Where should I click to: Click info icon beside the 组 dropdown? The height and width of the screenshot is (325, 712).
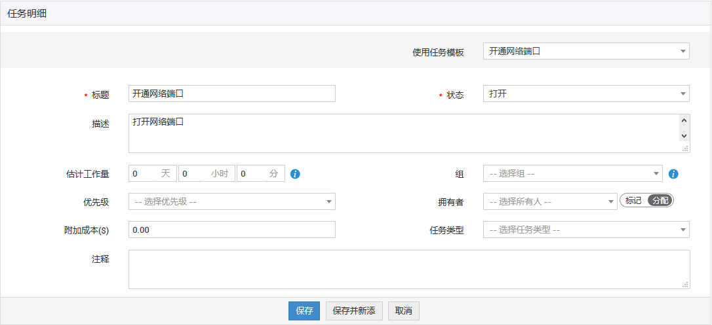pyautogui.click(x=673, y=174)
